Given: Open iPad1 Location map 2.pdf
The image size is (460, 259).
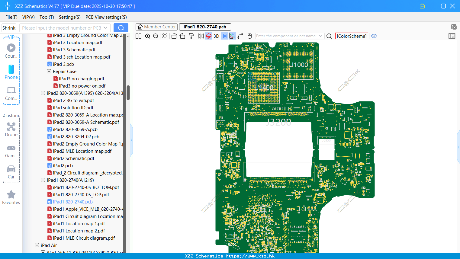Looking at the screenshot, I should point(76,231).
